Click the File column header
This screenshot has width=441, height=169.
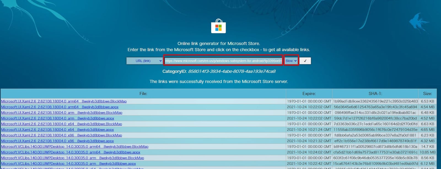pyautogui.click(x=143, y=94)
